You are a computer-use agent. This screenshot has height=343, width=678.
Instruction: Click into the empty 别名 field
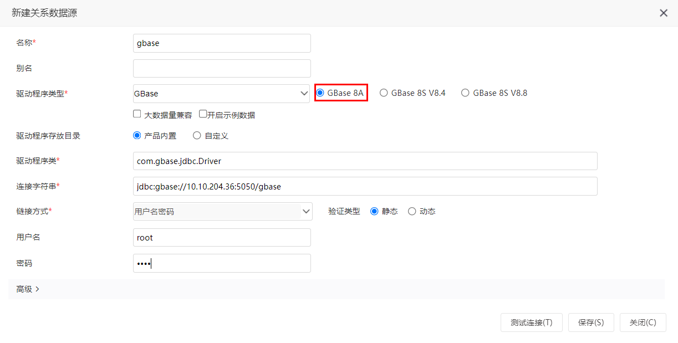222,68
